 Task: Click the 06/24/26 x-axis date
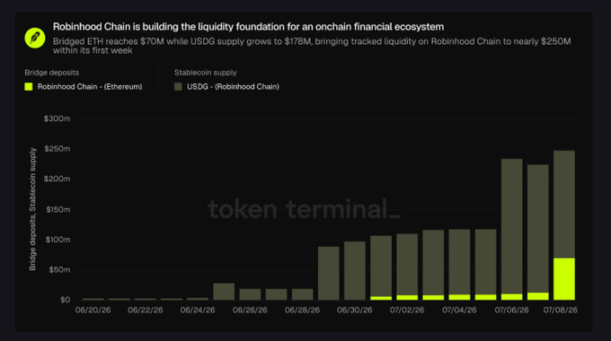click(198, 310)
